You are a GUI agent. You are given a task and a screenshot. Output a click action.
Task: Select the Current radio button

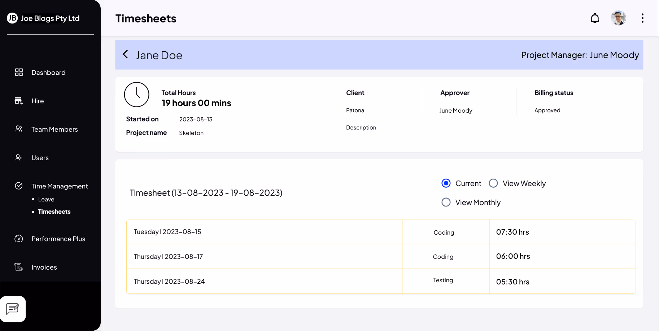point(446,183)
